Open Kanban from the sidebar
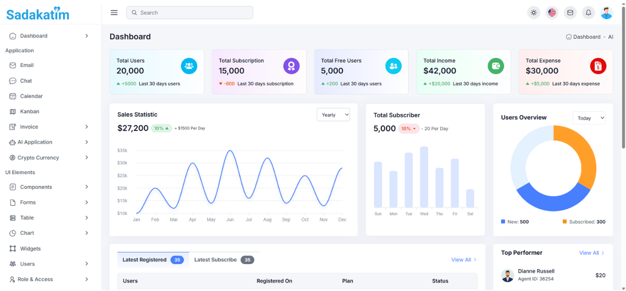 [29, 112]
